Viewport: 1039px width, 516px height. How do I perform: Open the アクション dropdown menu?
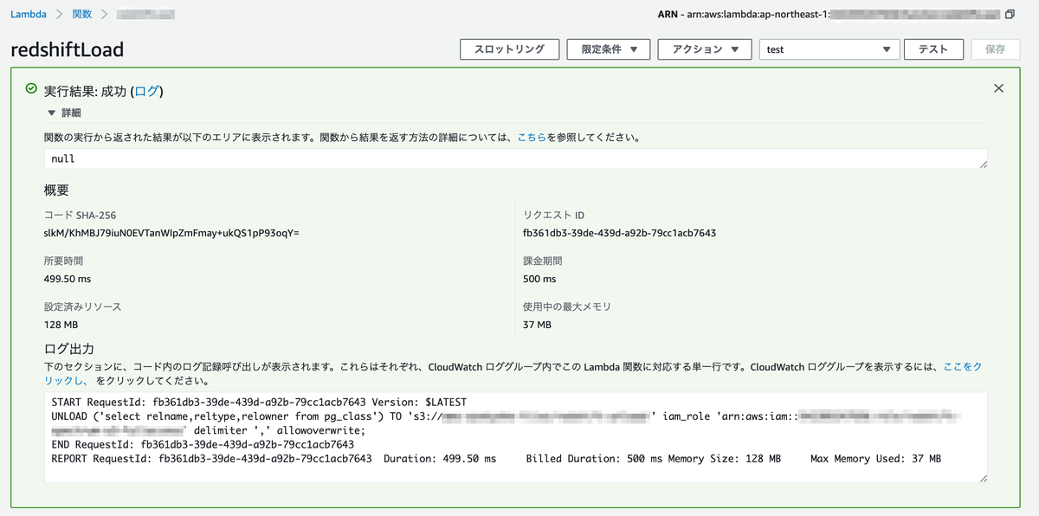click(x=705, y=49)
